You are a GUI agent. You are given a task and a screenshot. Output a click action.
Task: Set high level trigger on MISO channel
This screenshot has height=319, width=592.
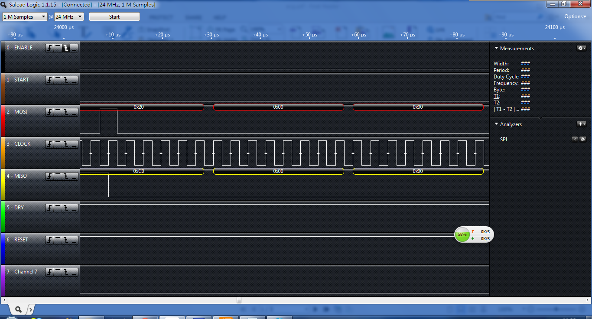(58, 176)
